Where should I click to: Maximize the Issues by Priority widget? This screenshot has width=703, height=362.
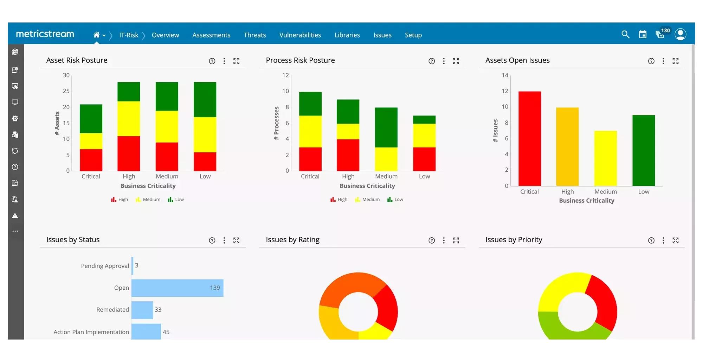click(x=676, y=241)
